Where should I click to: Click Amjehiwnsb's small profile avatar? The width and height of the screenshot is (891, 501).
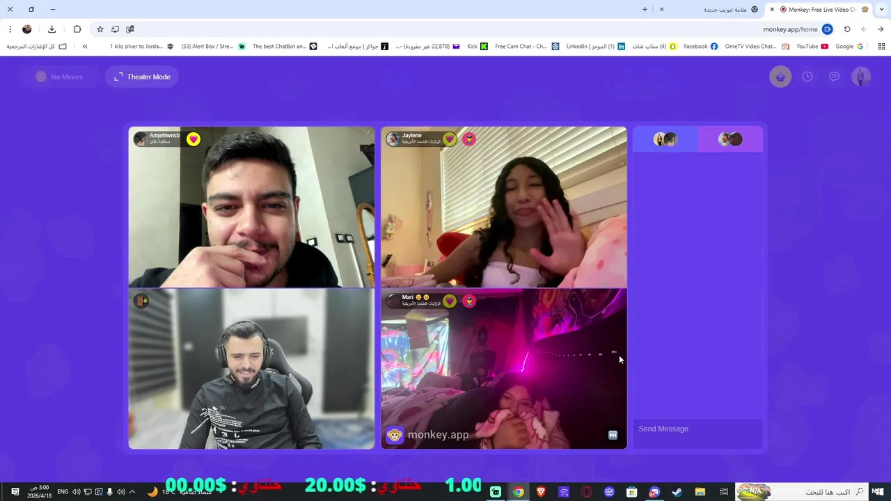(141, 139)
